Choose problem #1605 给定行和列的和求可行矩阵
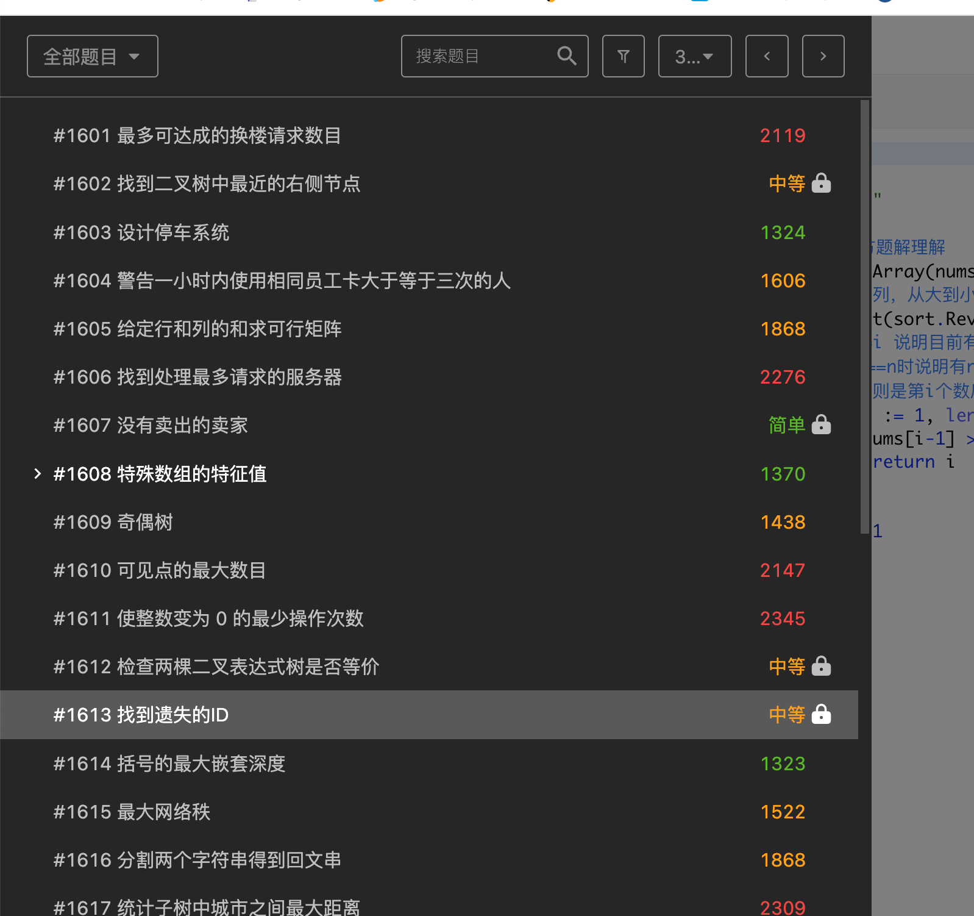 pos(197,329)
